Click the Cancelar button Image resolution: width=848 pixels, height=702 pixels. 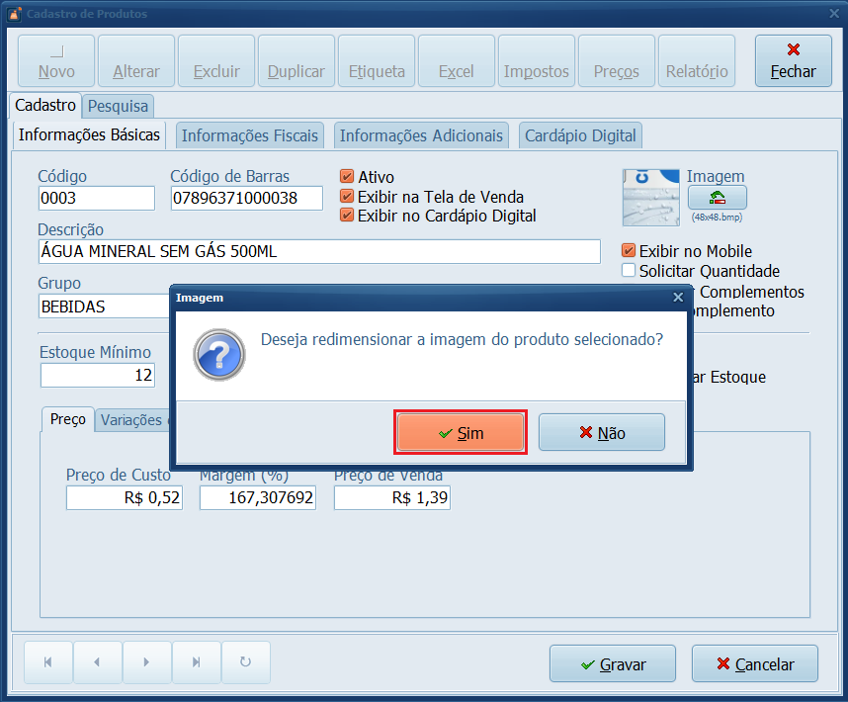pos(755,664)
